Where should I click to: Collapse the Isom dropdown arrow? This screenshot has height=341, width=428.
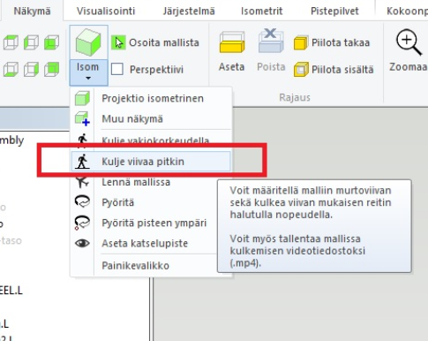88,79
